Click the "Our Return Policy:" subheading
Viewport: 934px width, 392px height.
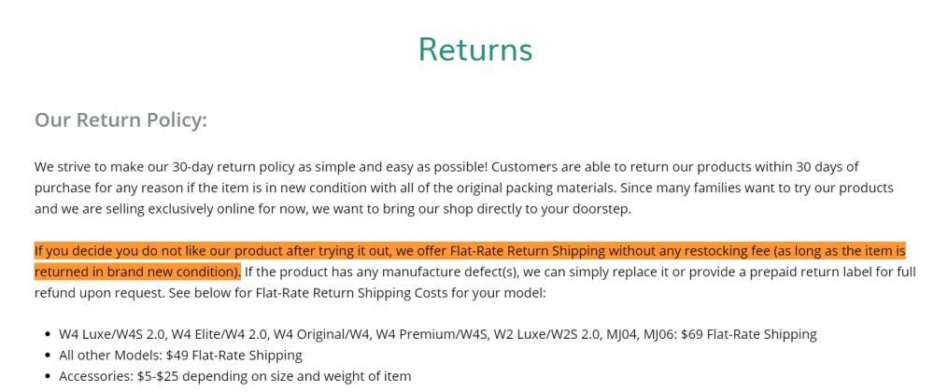point(120,120)
